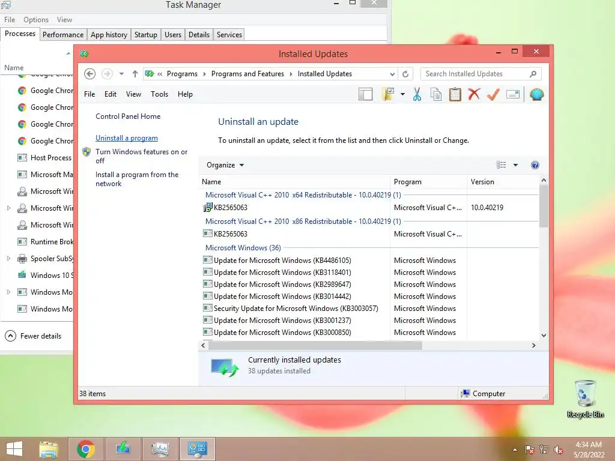The width and height of the screenshot is (615, 461).
Task: Show hidden tray icons arrow
Action: coord(515,450)
